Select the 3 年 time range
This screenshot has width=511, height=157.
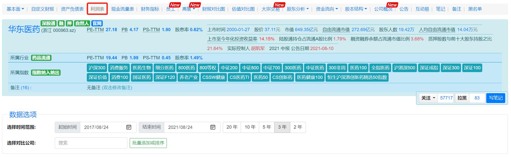[x=282, y=127]
